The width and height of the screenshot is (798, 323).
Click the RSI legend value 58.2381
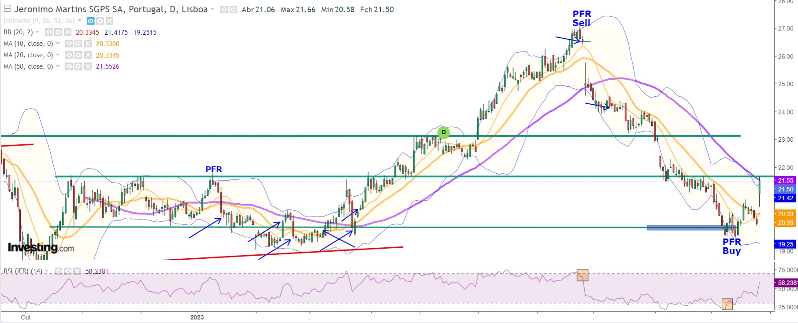pos(97,271)
